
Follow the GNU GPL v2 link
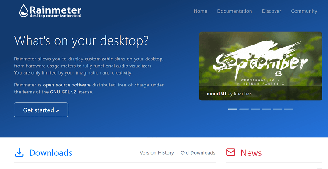pos(63,92)
